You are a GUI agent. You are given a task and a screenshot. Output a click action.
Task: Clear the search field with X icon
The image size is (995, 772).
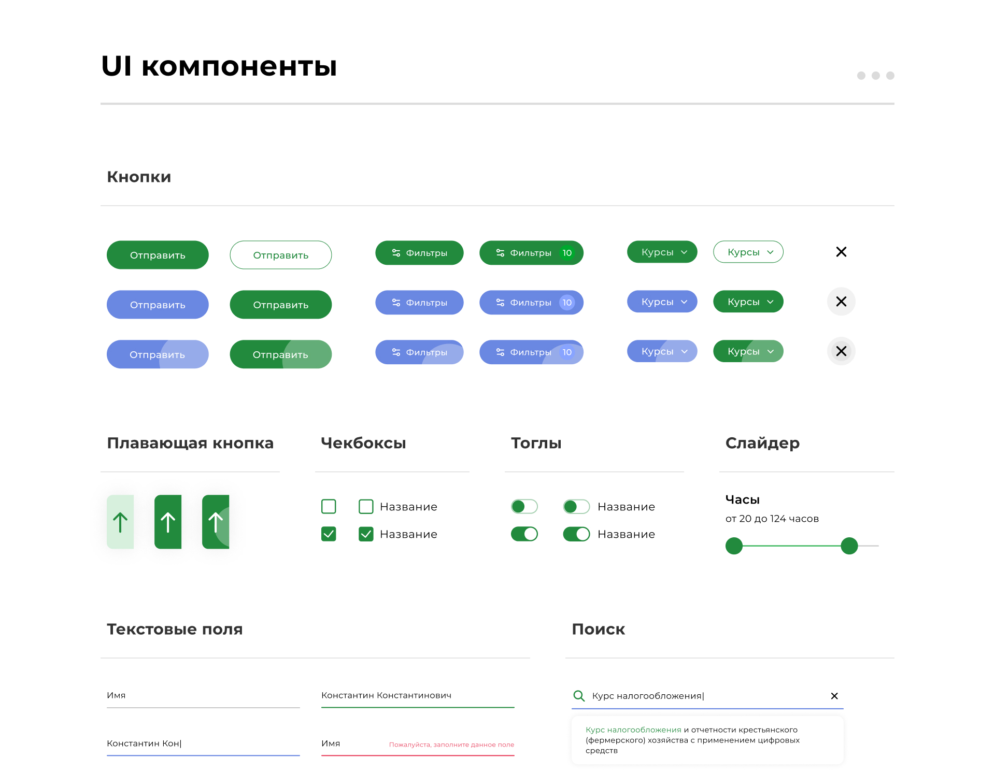click(x=834, y=696)
